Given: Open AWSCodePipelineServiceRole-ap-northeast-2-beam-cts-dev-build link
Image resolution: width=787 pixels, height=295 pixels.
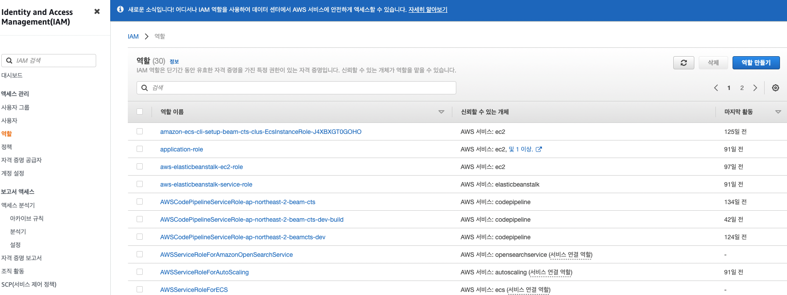Looking at the screenshot, I should [x=252, y=219].
